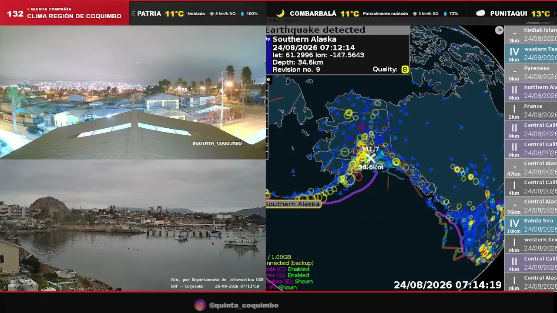The height and width of the screenshot is (313, 557).
Task: Click the humidity drop icon next to 100%
Action: [x=242, y=13]
